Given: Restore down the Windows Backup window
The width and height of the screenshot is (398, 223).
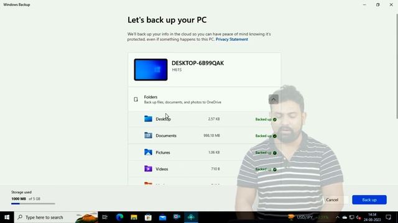Looking at the screenshot, I should pyautogui.click(x=377, y=4).
